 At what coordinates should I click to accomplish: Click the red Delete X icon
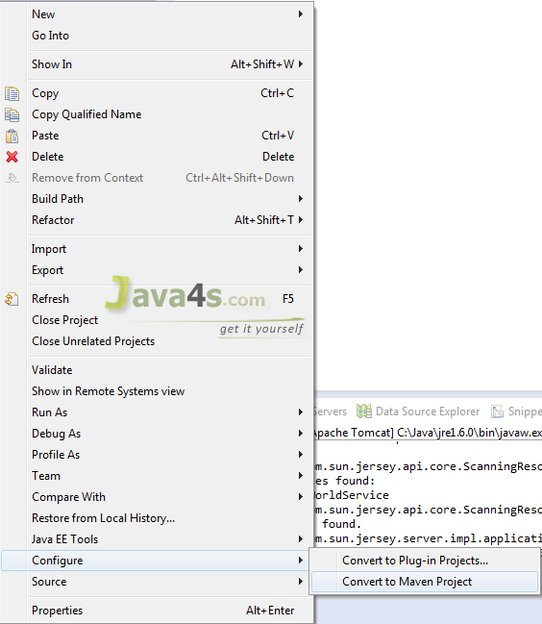[x=12, y=157]
